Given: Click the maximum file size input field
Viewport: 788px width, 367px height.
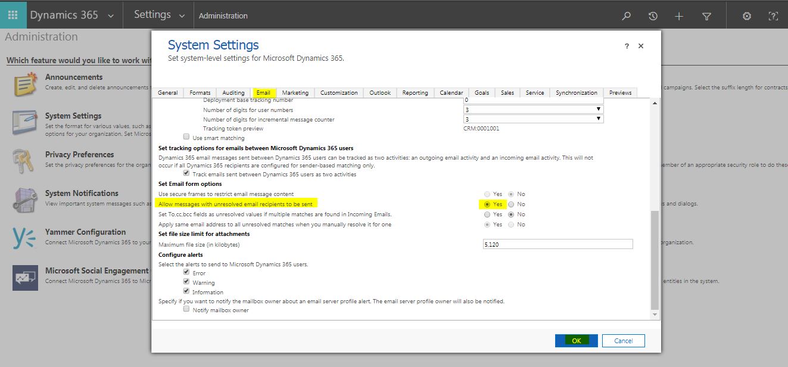Looking at the screenshot, I should pos(558,244).
